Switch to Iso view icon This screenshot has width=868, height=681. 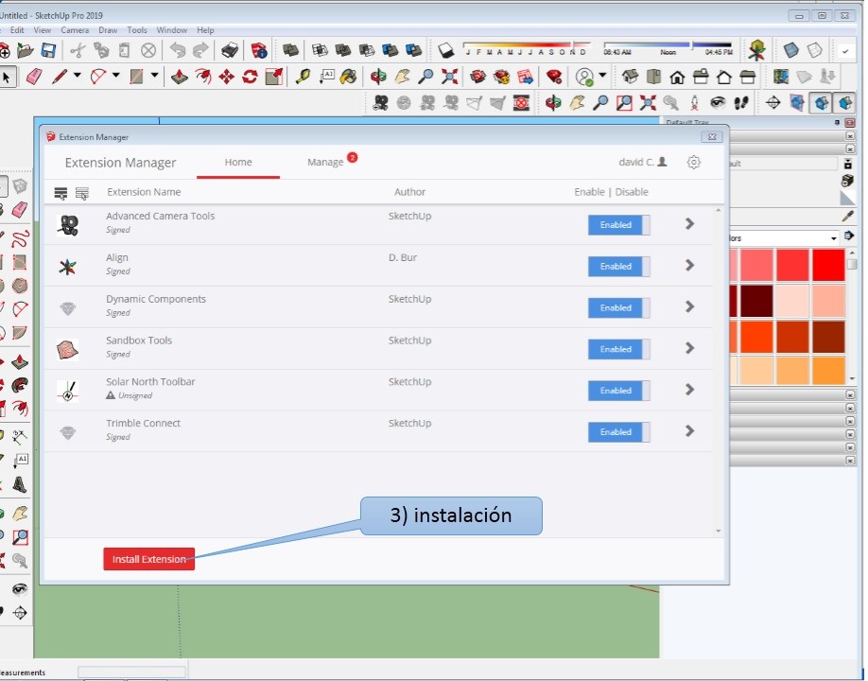(630, 77)
